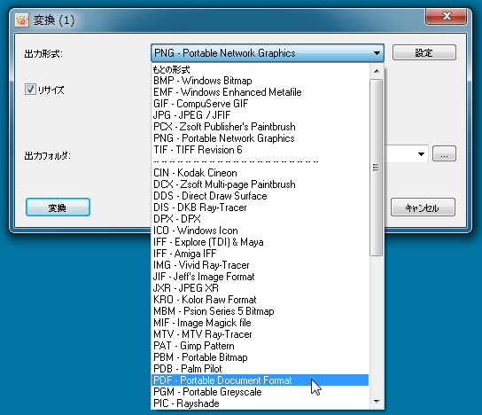482x415 pixels.
Task: Click the ... browse folder button
Action: (444, 153)
